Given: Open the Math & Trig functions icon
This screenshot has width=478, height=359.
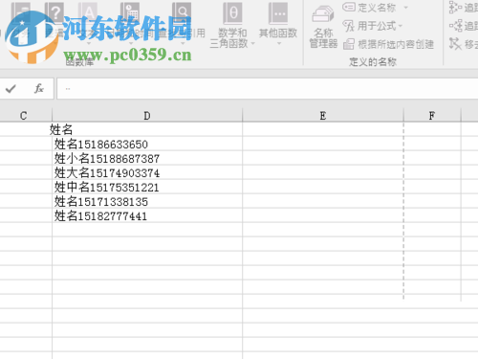Looking at the screenshot, I should coord(233,13).
